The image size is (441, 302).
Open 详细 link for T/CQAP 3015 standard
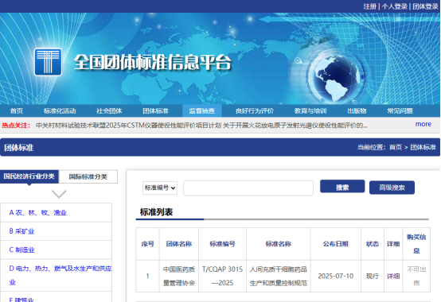(x=393, y=277)
